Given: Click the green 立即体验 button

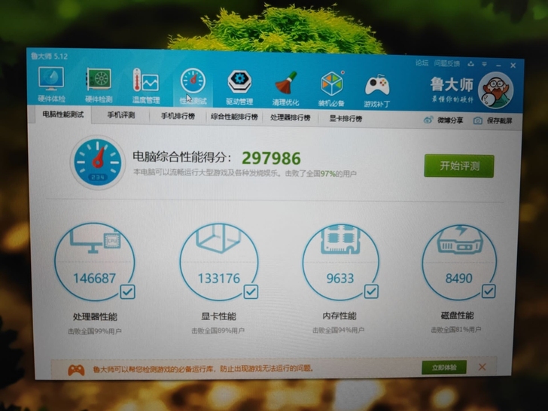Looking at the screenshot, I should click(444, 367).
